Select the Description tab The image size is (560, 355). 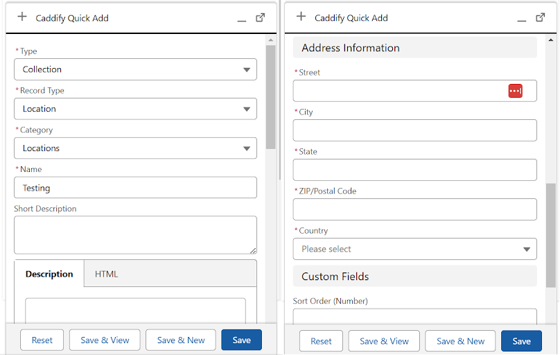tap(49, 274)
